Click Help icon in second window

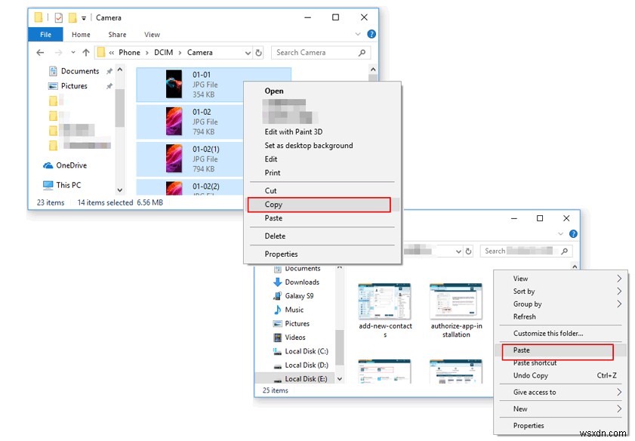coord(572,233)
